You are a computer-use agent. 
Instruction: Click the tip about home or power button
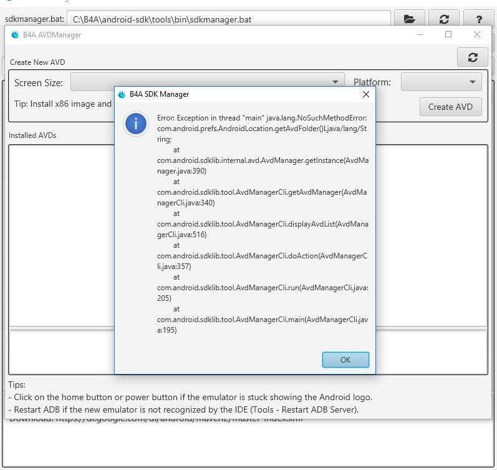tap(190, 397)
